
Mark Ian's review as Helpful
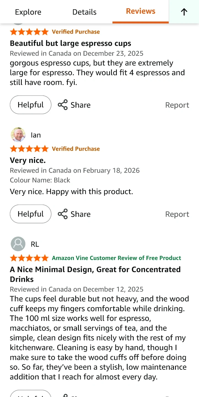tap(31, 214)
